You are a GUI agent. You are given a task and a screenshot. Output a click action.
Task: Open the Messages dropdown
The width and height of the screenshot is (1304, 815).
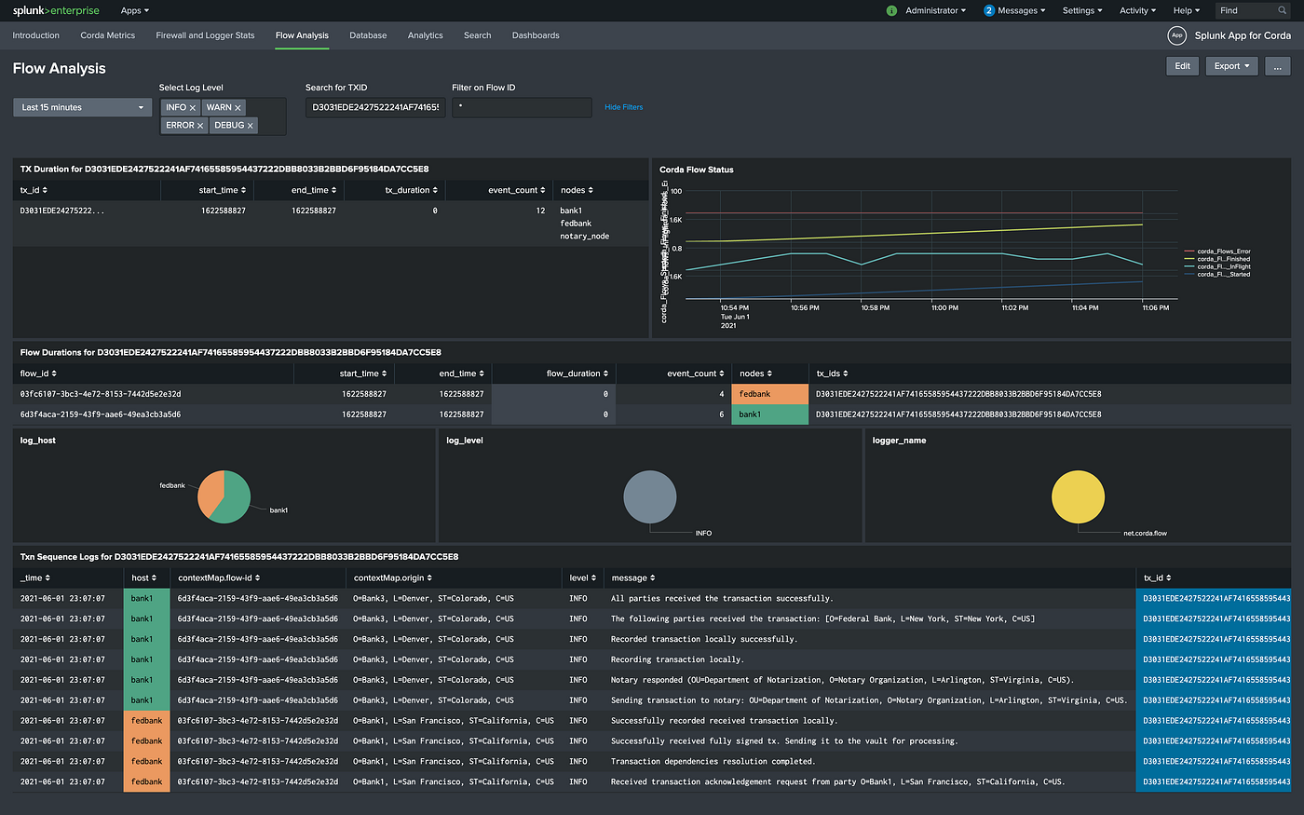tap(1021, 10)
